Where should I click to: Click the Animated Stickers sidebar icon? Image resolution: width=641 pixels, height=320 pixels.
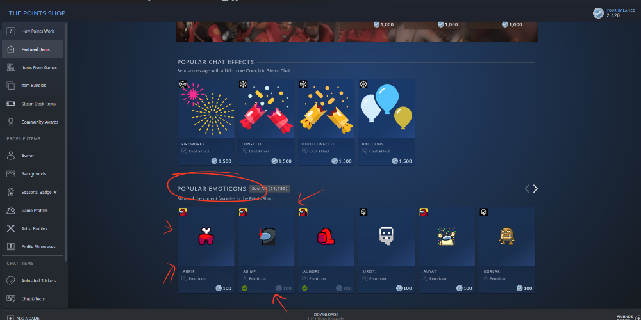(11, 281)
